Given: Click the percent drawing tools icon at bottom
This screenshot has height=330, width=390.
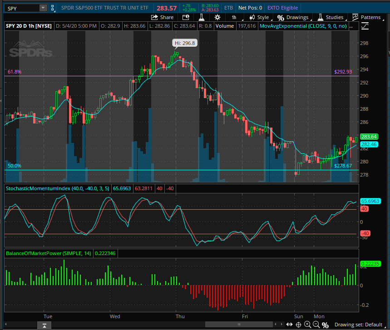Looking at the screenshot, I should pyautogui.click(x=325, y=325).
